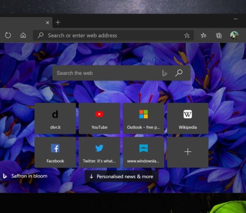Focus the Search or enter web address field
Viewport: 246px width, 213px height.
click(x=113, y=35)
